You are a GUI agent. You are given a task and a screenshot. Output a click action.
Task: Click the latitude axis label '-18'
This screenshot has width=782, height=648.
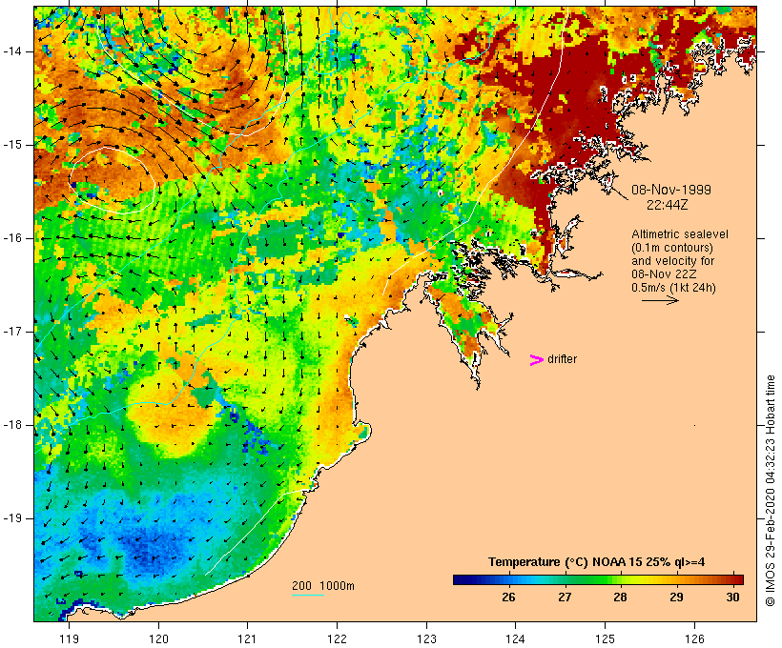click(12, 425)
